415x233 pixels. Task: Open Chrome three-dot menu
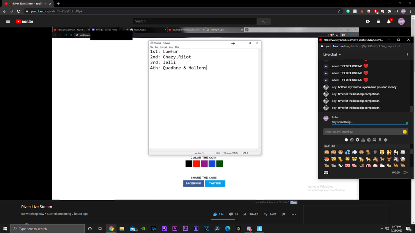tap(410, 11)
